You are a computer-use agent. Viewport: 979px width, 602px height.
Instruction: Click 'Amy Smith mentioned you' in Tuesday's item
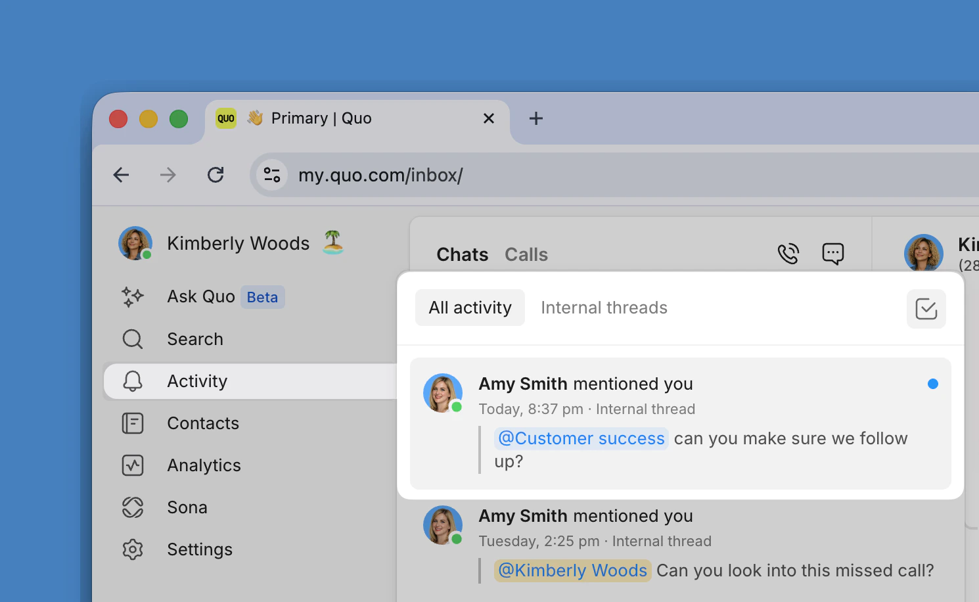(585, 516)
